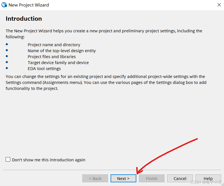Click the Cancel button
The width and height of the screenshot is (224, 186).
[x=180, y=178]
